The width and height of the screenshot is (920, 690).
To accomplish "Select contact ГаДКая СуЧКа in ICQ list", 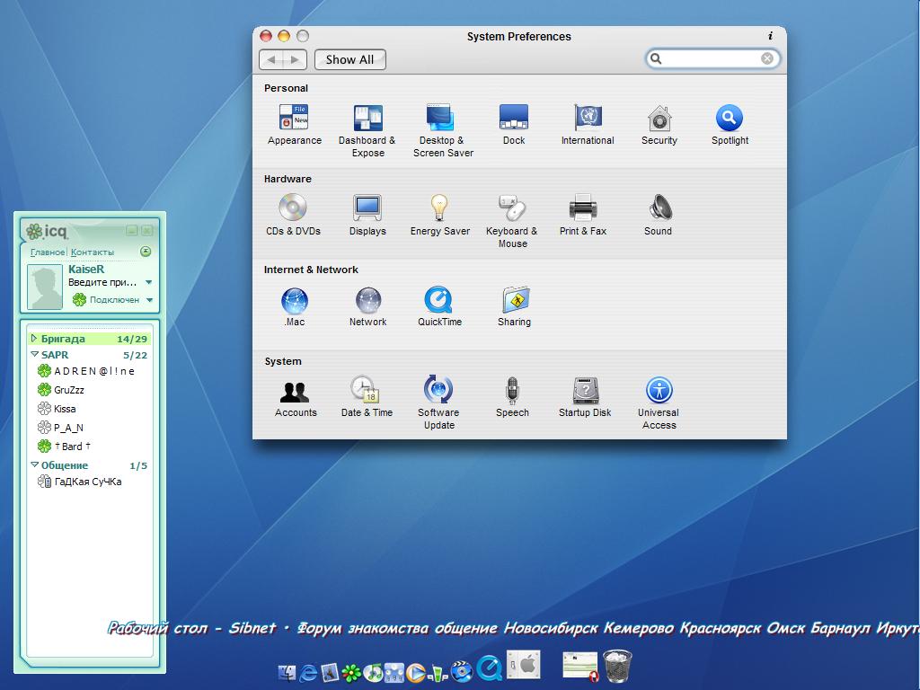I will [80, 482].
